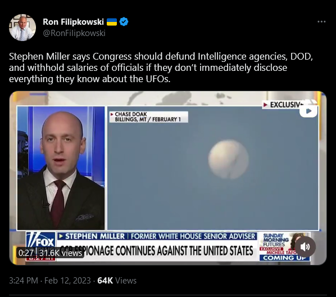View the 64K Views analytics

point(117,281)
